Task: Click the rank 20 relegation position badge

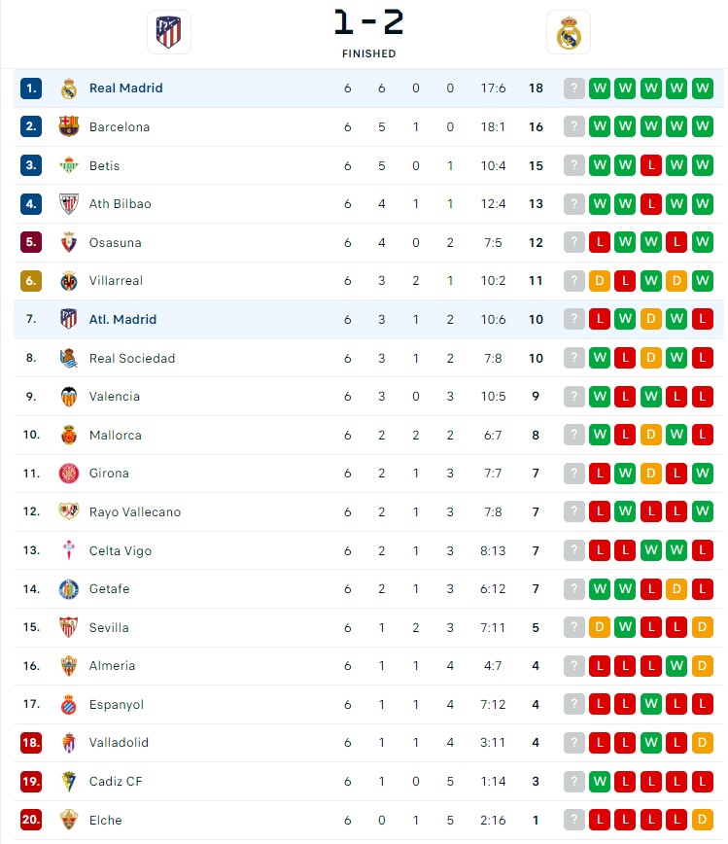Action: pyautogui.click(x=31, y=820)
